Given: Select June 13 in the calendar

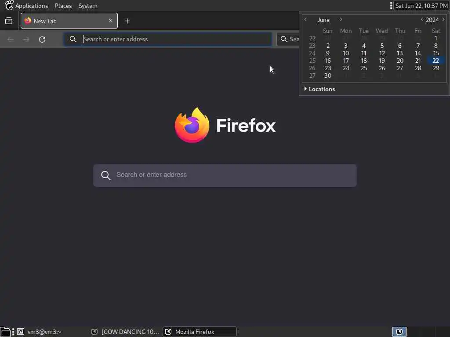Looking at the screenshot, I should [400, 53].
